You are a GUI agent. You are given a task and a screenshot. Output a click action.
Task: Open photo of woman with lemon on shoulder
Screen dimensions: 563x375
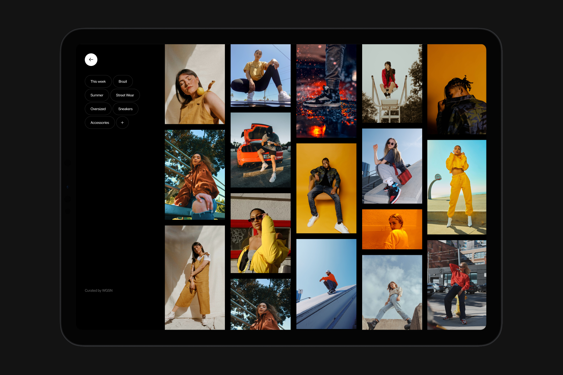coord(195,84)
